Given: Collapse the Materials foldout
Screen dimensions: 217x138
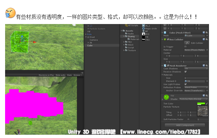Looking at the screenshot, I should 162,75.
